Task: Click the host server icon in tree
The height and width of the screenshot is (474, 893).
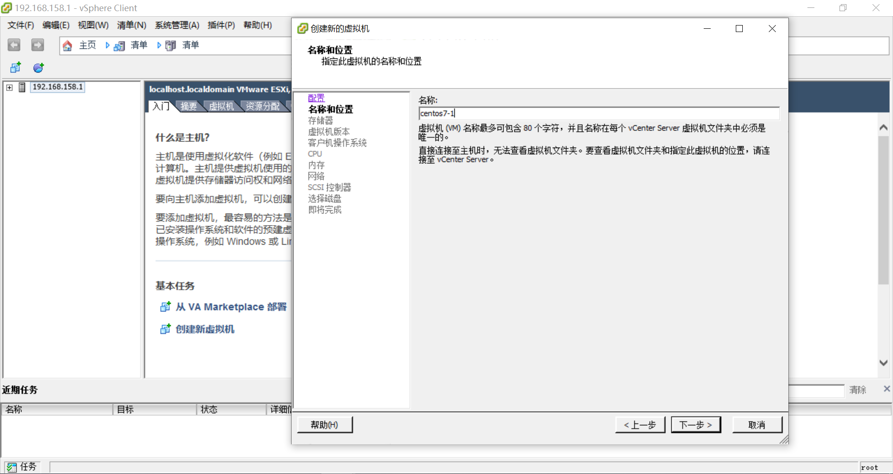Action: click(x=22, y=87)
